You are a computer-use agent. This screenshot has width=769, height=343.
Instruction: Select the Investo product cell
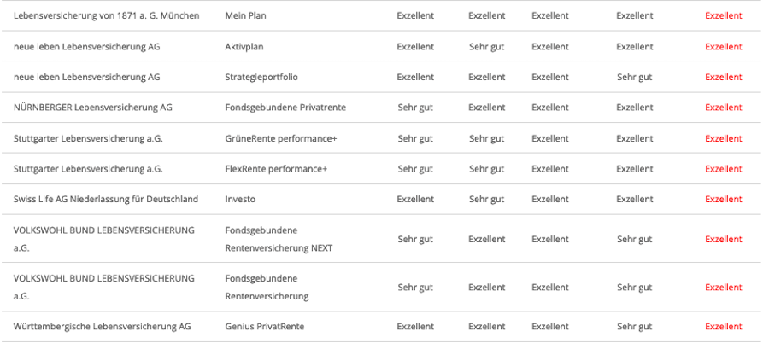[x=240, y=200]
